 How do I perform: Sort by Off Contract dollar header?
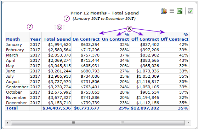[x=145, y=39]
